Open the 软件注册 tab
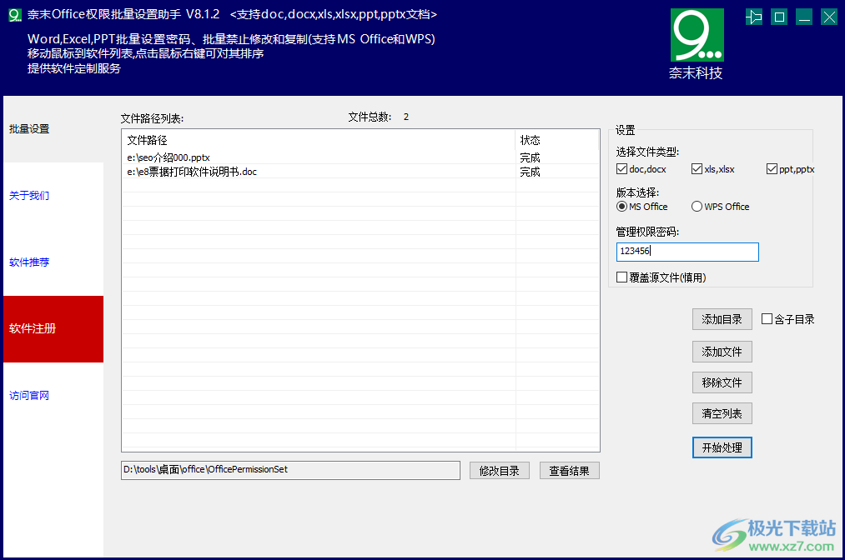845x560 pixels. tap(53, 329)
